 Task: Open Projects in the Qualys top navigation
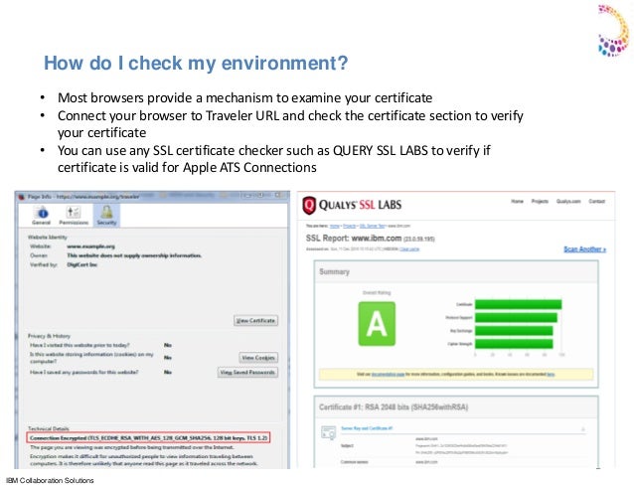point(540,202)
